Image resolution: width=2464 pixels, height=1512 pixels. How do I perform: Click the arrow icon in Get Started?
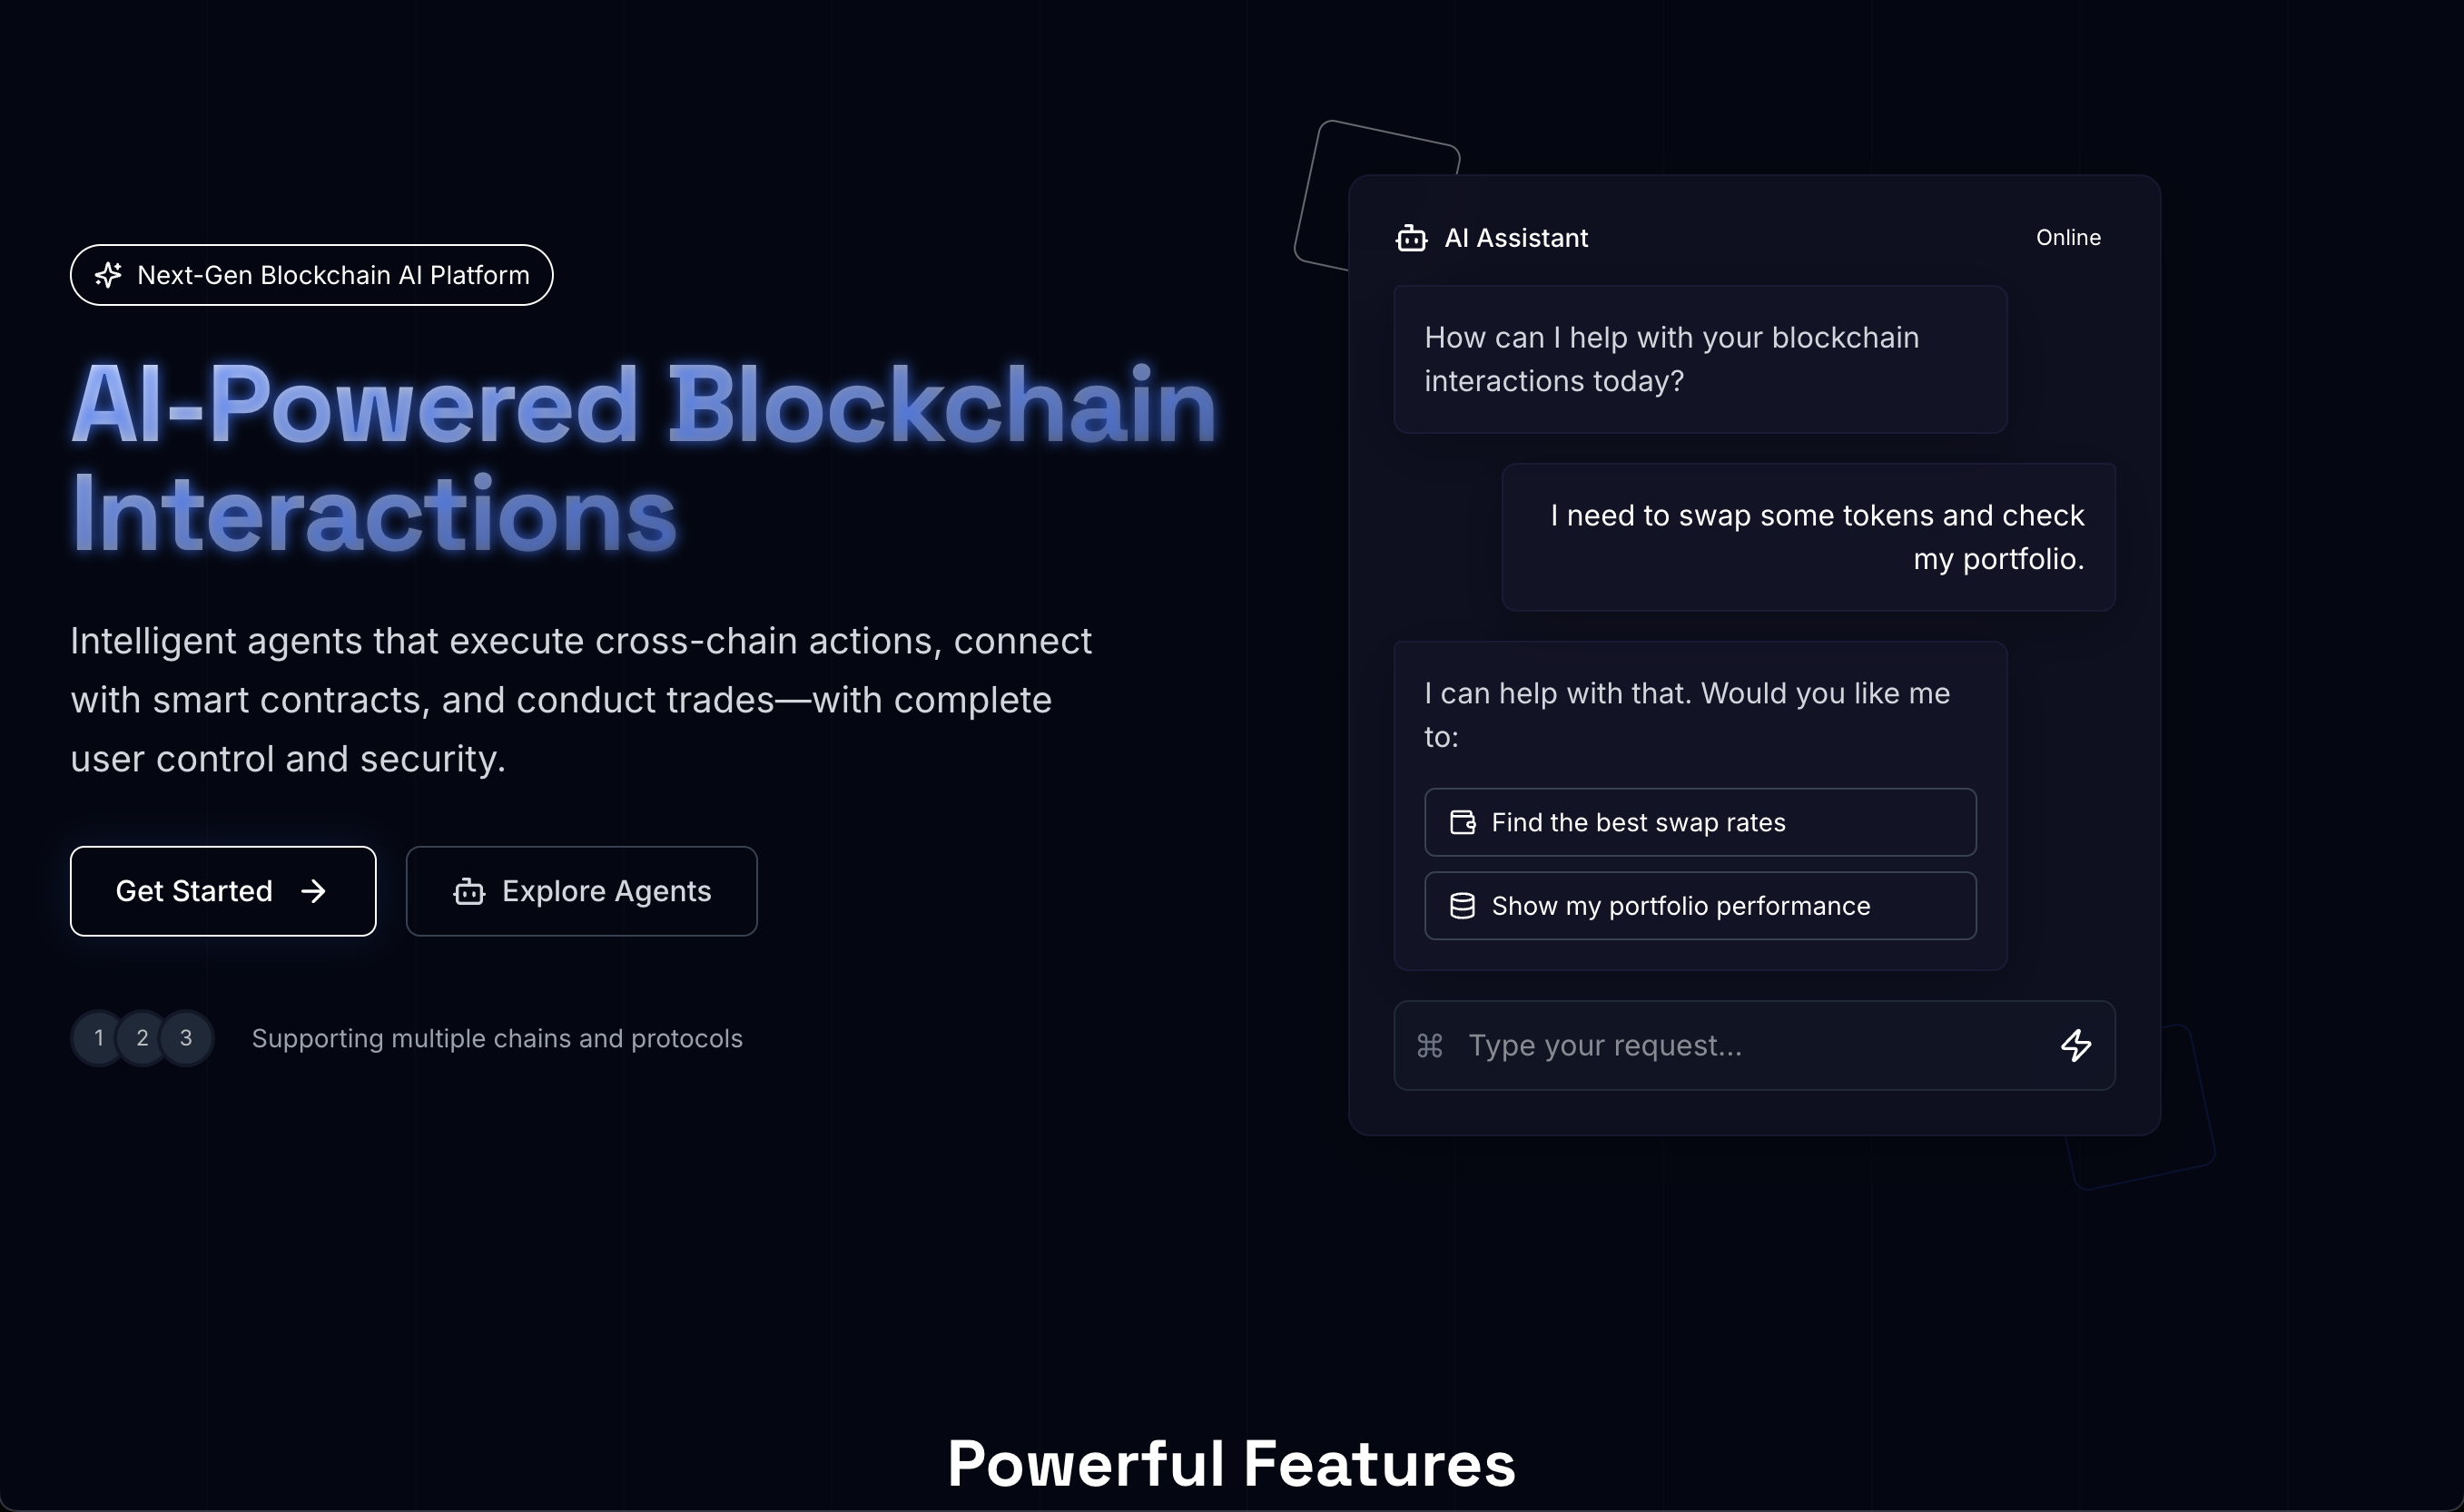(313, 891)
